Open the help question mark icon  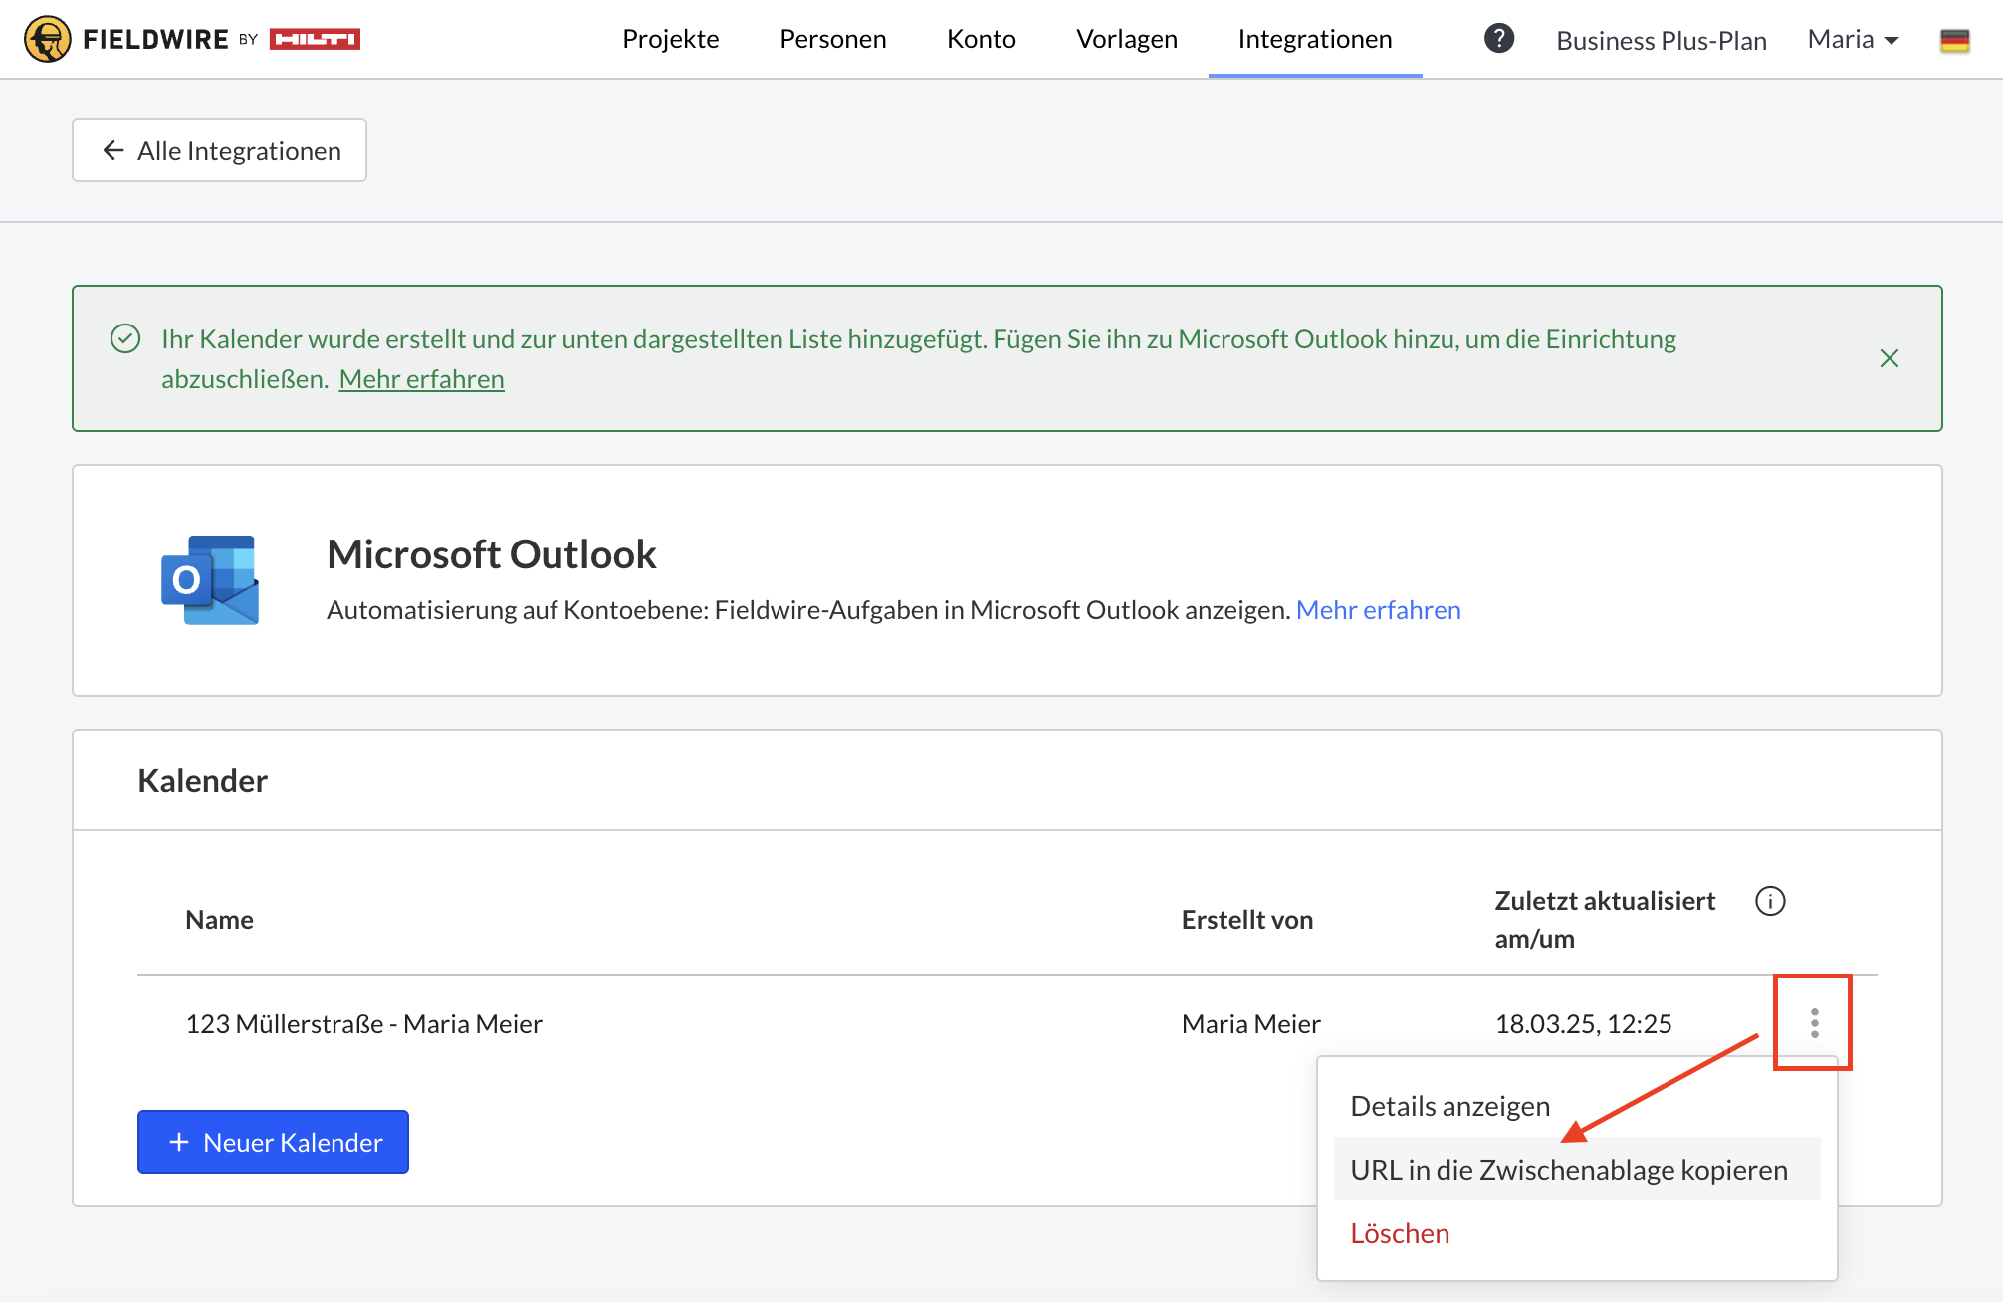pos(1498,39)
